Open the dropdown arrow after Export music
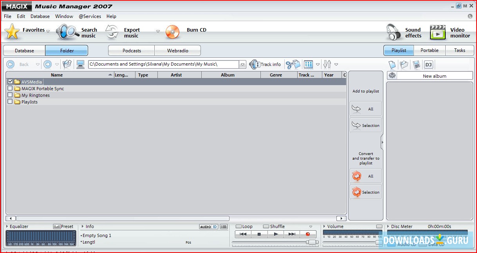 click(x=158, y=31)
